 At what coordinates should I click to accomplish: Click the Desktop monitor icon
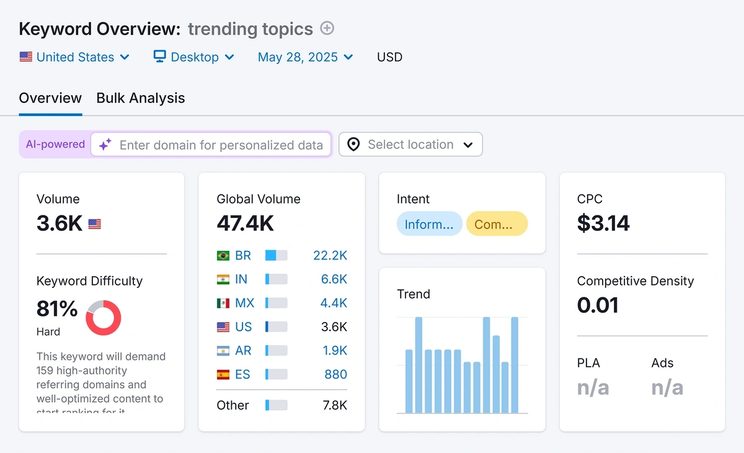tap(159, 56)
